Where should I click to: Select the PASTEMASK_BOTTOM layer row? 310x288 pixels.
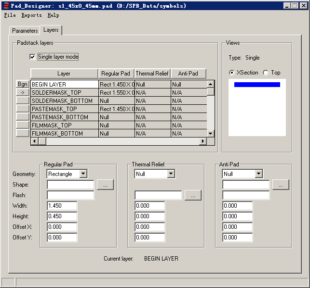(x=65, y=117)
